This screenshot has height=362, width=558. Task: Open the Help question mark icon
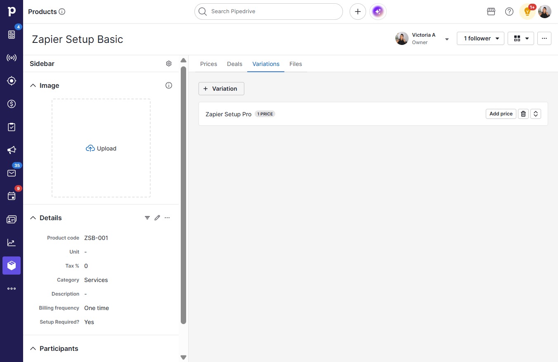[509, 12]
